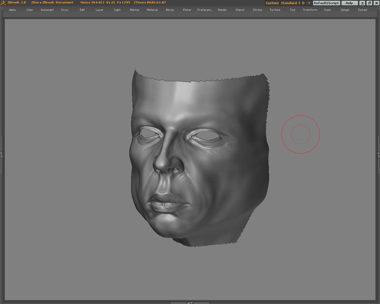Click the ZDoc ZBrush Document title

(x=52, y=2)
